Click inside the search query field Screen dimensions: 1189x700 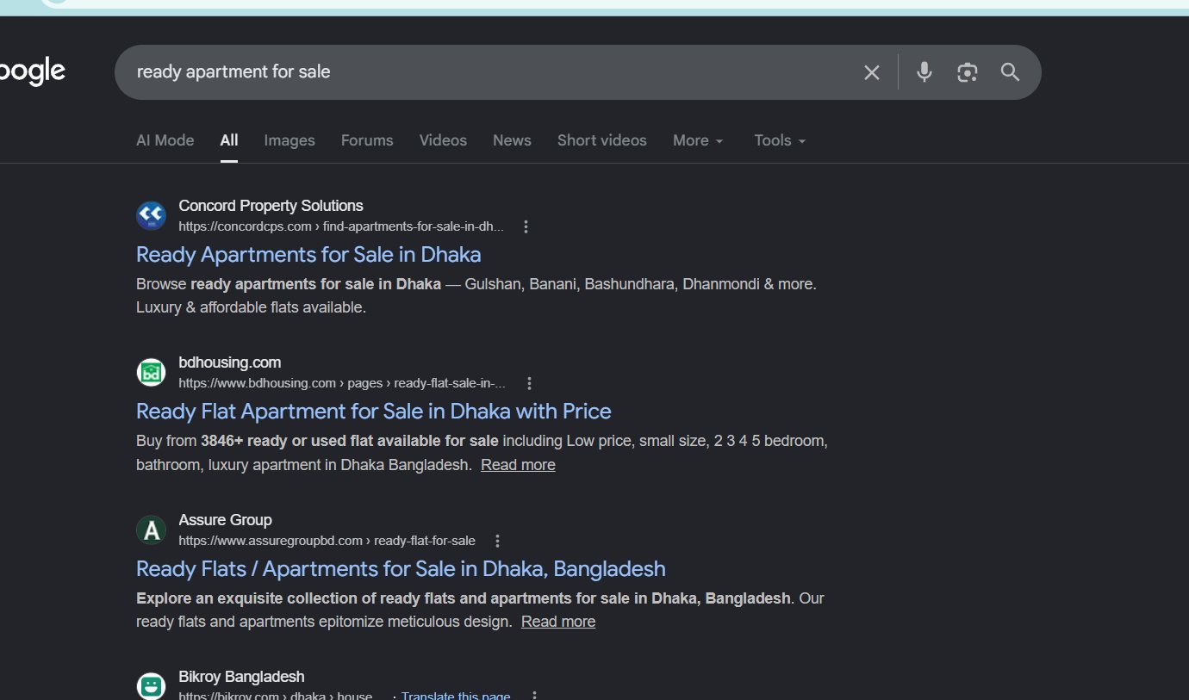tap(491, 72)
